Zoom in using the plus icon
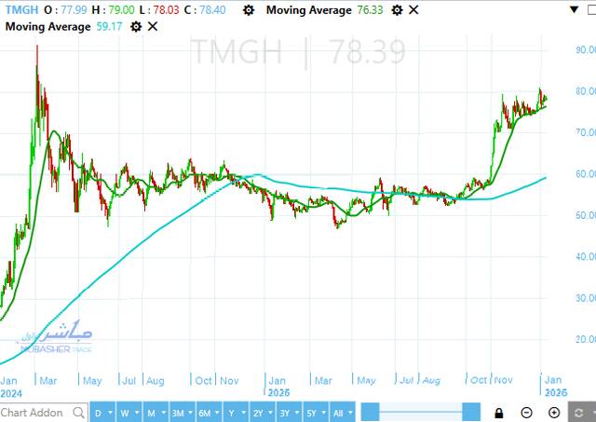This screenshot has width=596, height=422. point(554,413)
